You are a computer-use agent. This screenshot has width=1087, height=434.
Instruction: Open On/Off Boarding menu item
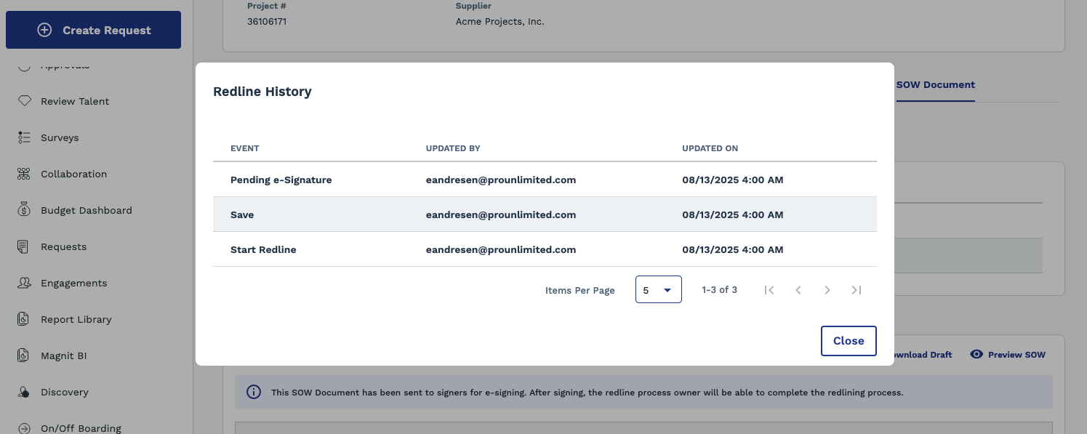point(81,428)
